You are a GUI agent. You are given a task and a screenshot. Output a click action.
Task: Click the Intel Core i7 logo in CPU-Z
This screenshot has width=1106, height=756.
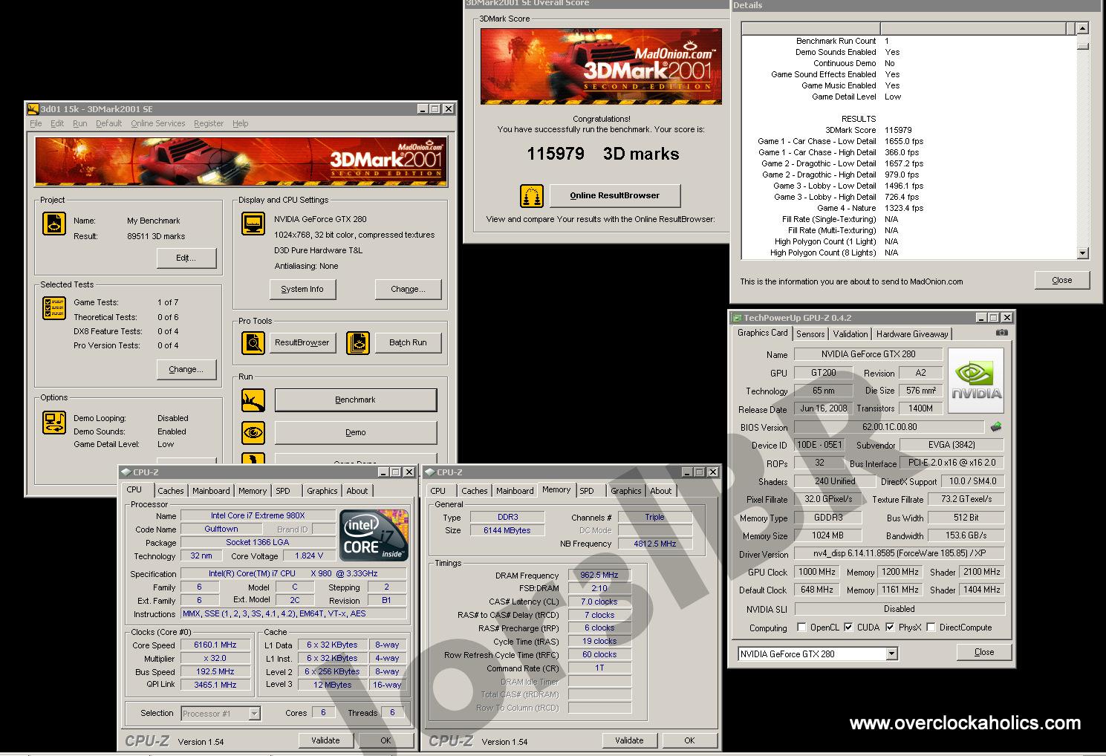click(374, 535)
